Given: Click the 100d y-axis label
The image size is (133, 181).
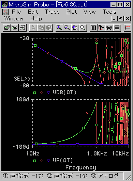Looking at the screenshot, I should click(23, 99).
